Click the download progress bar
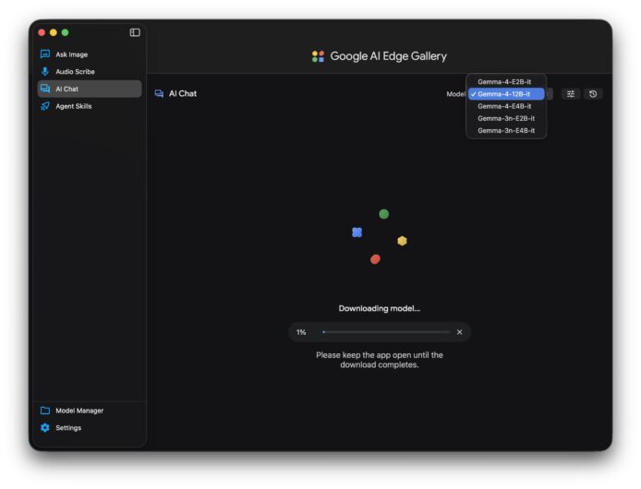This screenshot has width=641, height=489. coord(386,332)
